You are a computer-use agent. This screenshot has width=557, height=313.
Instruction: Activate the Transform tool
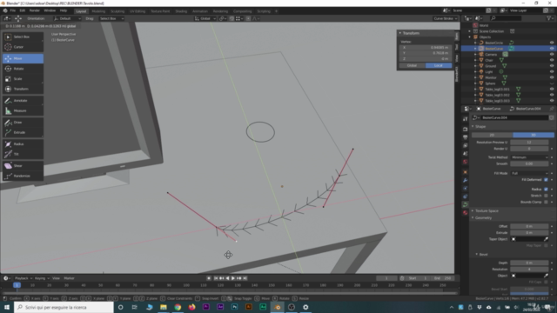[x=23, y=89]
